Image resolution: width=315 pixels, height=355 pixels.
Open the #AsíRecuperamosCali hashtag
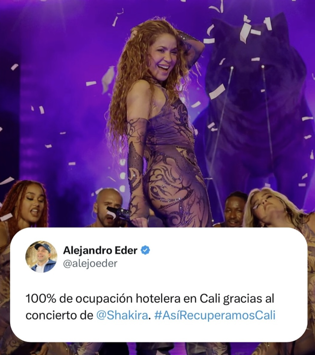tap(215, 315)
